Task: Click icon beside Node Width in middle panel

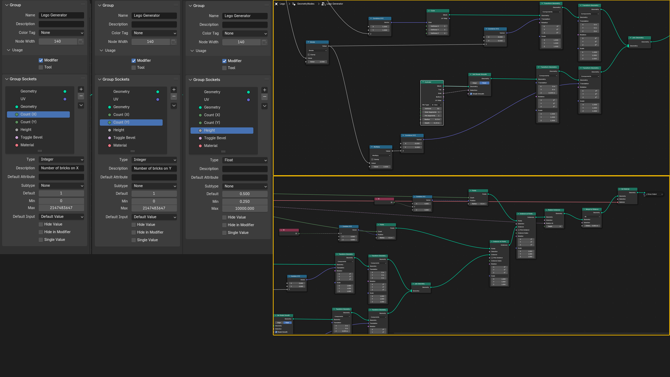Action: (x=173, y=42)
